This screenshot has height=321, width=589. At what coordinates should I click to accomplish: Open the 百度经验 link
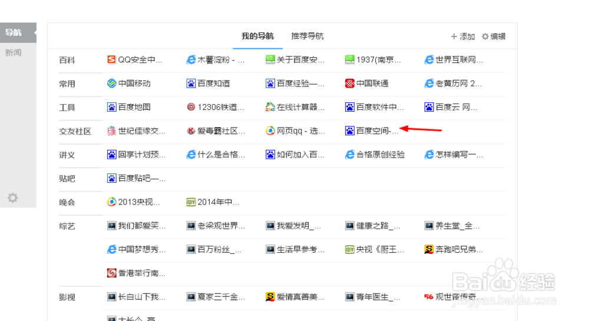[x=300, y=83]
